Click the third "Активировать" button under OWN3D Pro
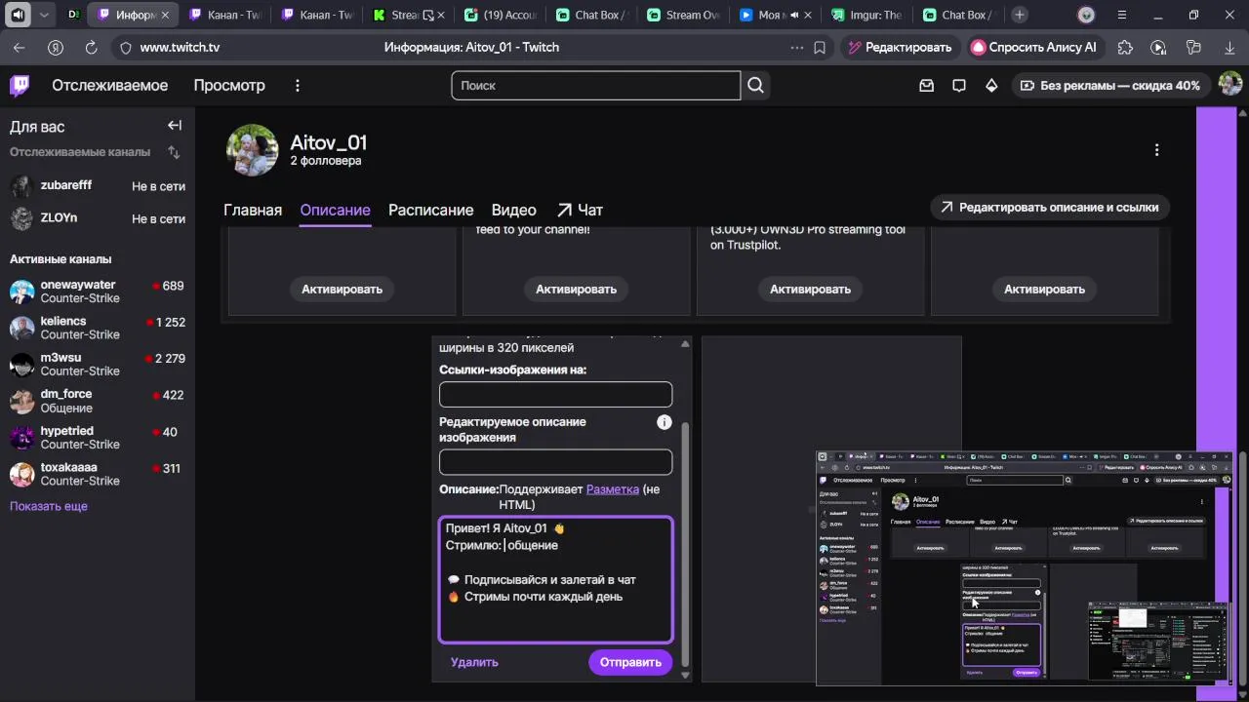Viewport: 1249px width, 702px height. pyautogui.click(x=810, y=289)
